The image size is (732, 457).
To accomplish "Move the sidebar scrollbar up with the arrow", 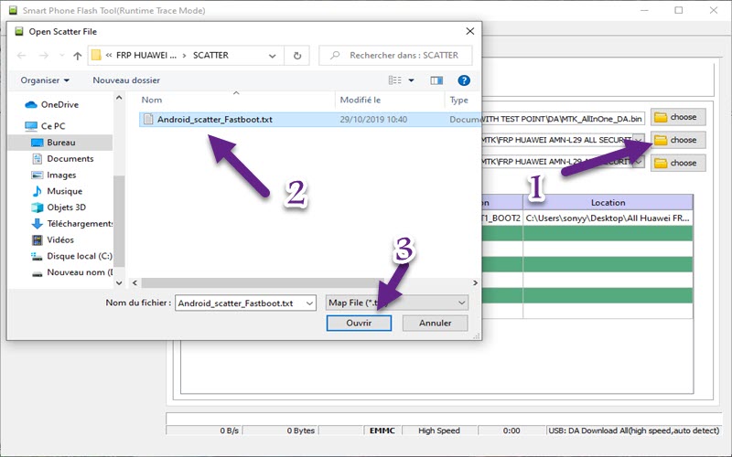I will [x=119, y=98].
